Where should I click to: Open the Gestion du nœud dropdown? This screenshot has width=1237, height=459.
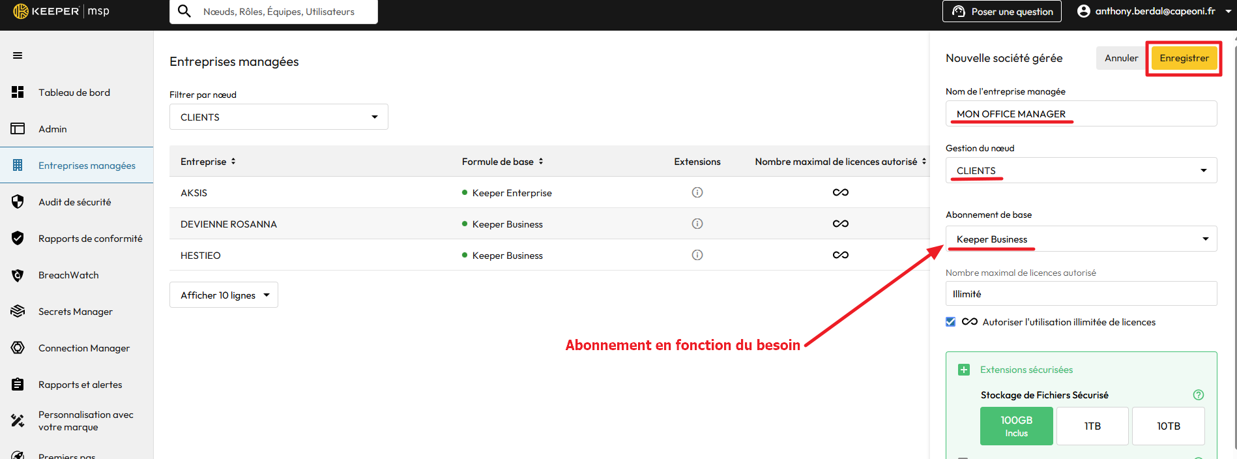click(x=1081, y=170)
